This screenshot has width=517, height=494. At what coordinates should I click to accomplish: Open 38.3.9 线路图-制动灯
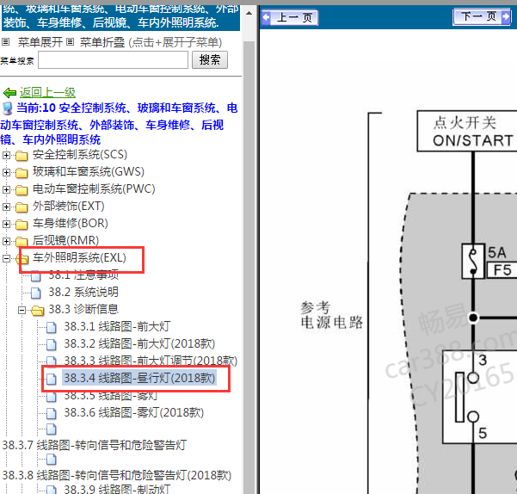click(117, 489)
